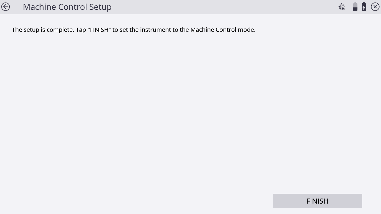The image size is (381, 214).
Task: Close Machine Control Setup with X
Action: pyautogui.click(x=375, y=7)
